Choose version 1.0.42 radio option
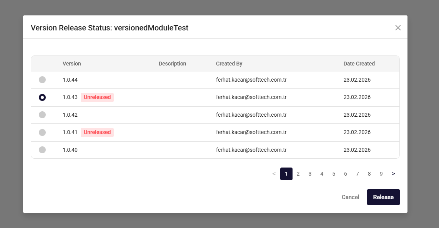This screenshot has width=439, height=228. point(42,115)
